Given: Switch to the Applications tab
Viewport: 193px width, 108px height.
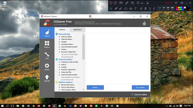Looking at the screenshot, I should click(x=77, y=30).
